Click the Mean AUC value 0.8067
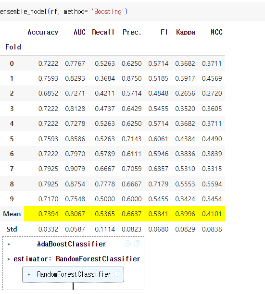 [75, 214]
